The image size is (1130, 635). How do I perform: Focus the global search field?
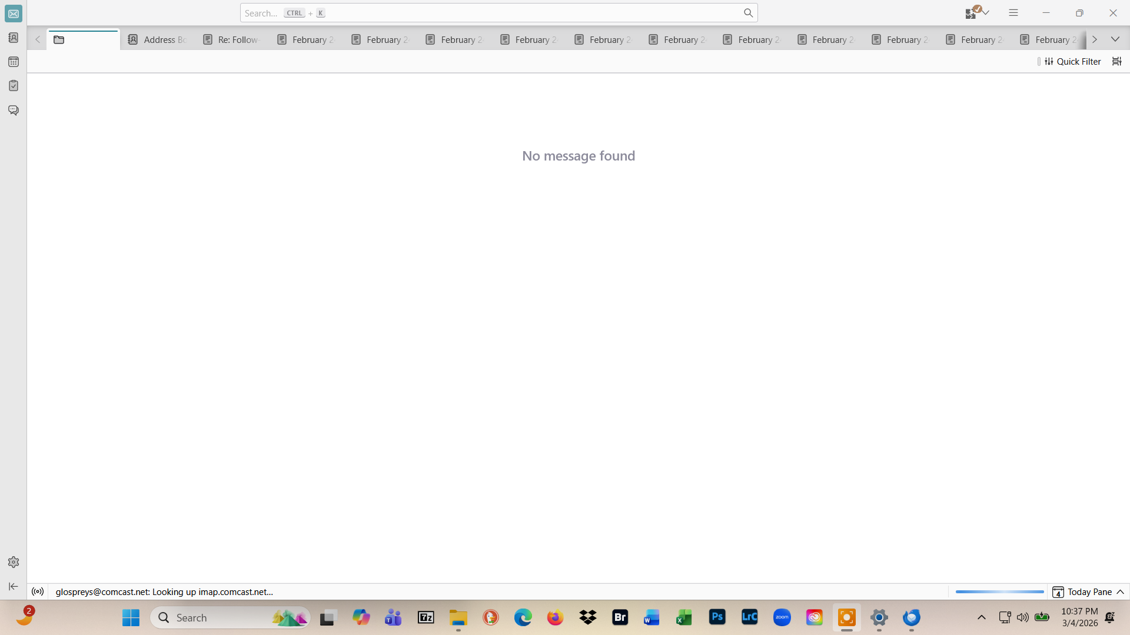pyautogui.click(x=494, y=13)
